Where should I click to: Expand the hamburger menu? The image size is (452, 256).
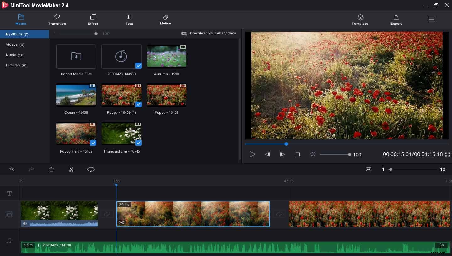coord(432,19)
